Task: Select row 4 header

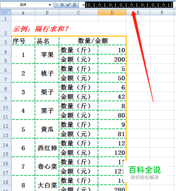Action: 6,50
